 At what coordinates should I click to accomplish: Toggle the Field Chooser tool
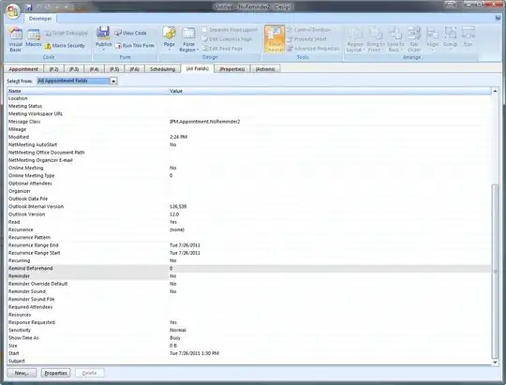[x=275, y=39]
